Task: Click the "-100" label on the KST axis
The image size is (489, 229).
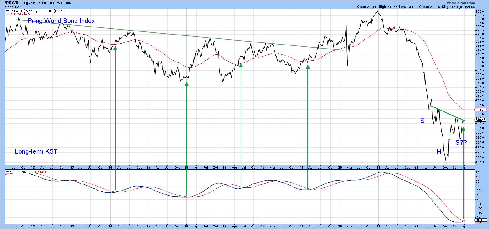Action: click(479, 204)
